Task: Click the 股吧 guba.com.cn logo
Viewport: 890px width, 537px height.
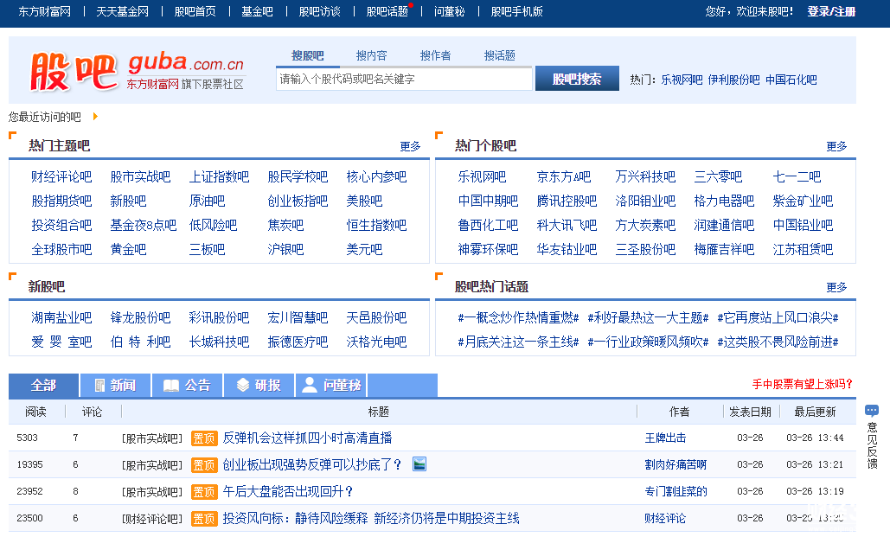Action: pos(137,71)
